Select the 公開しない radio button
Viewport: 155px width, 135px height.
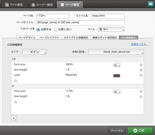pyautogui.click(x=56, y=29)
